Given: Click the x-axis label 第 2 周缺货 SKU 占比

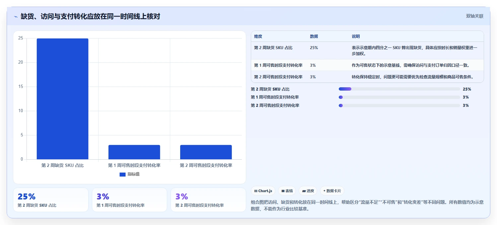Looking at the screenshot, I should click(x=62, y=165).
